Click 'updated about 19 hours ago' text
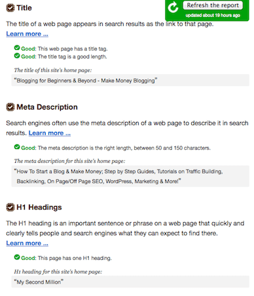254x296 pixels. click(x=213, y=15)
